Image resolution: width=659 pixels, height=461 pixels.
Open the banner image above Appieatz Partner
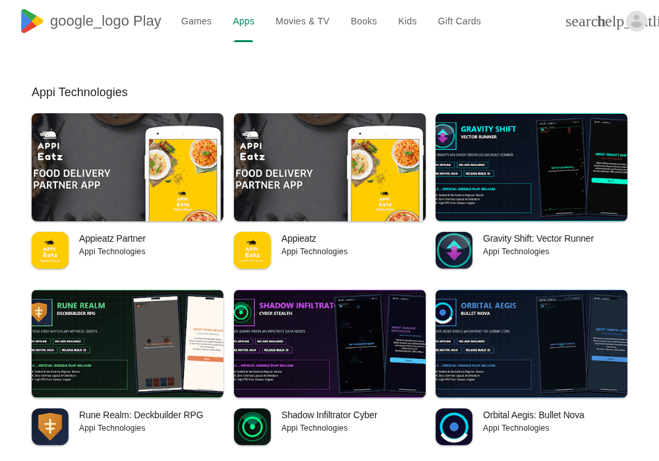(x=127, y=167)
